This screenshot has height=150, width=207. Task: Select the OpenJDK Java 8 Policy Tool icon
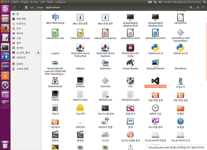click(x=80, y=48)
